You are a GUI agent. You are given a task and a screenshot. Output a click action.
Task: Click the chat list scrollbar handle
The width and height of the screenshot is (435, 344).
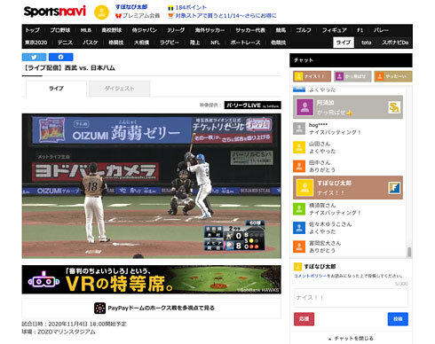[x=409, y=252]
